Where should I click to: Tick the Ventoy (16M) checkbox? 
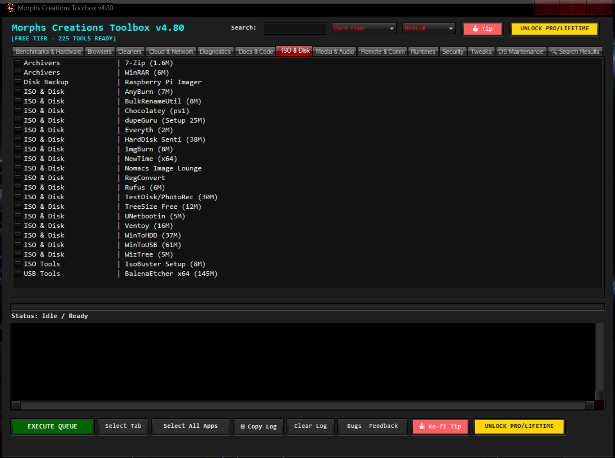(x=18, y=225)
